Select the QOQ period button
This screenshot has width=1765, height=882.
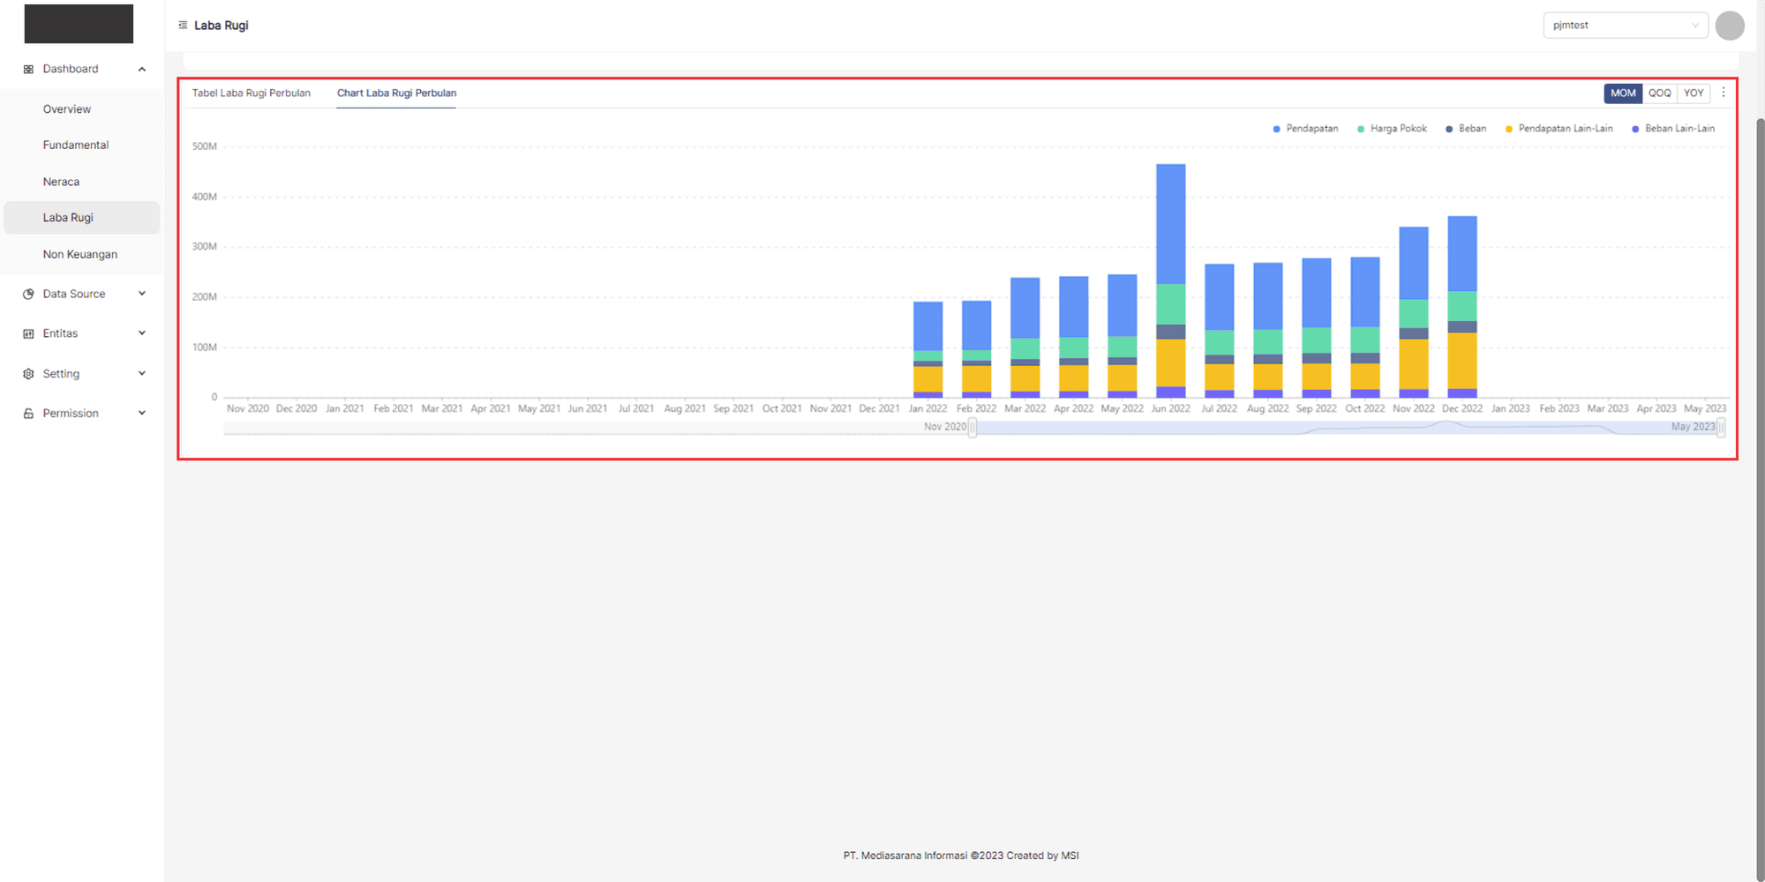pyautogui.click(x=1659, y=93)
